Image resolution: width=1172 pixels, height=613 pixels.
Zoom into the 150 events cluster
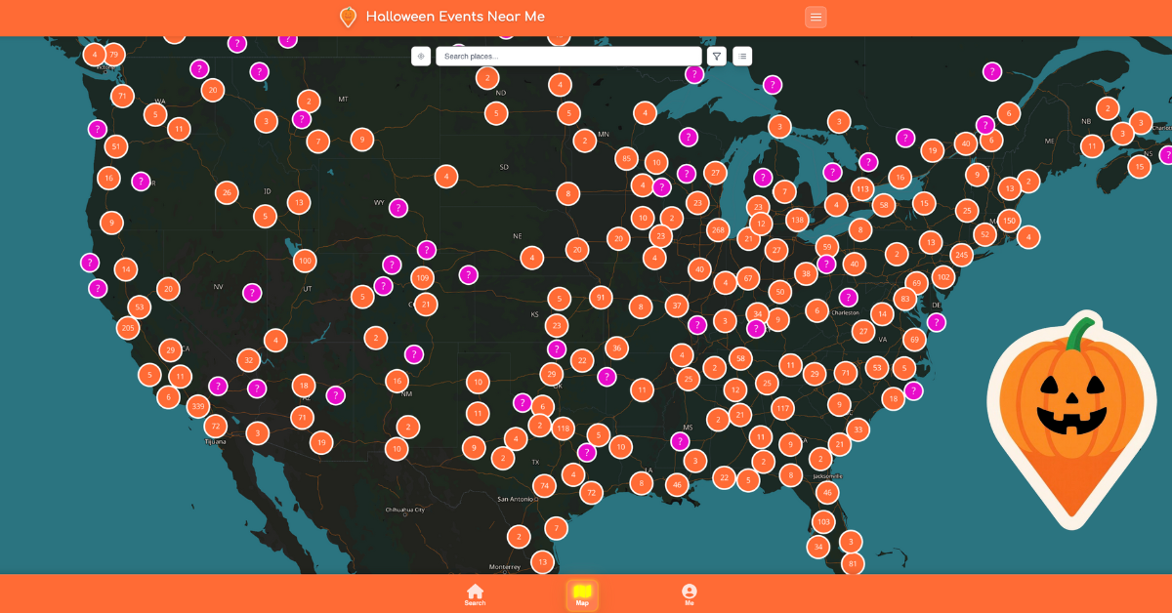[1009, 220]
